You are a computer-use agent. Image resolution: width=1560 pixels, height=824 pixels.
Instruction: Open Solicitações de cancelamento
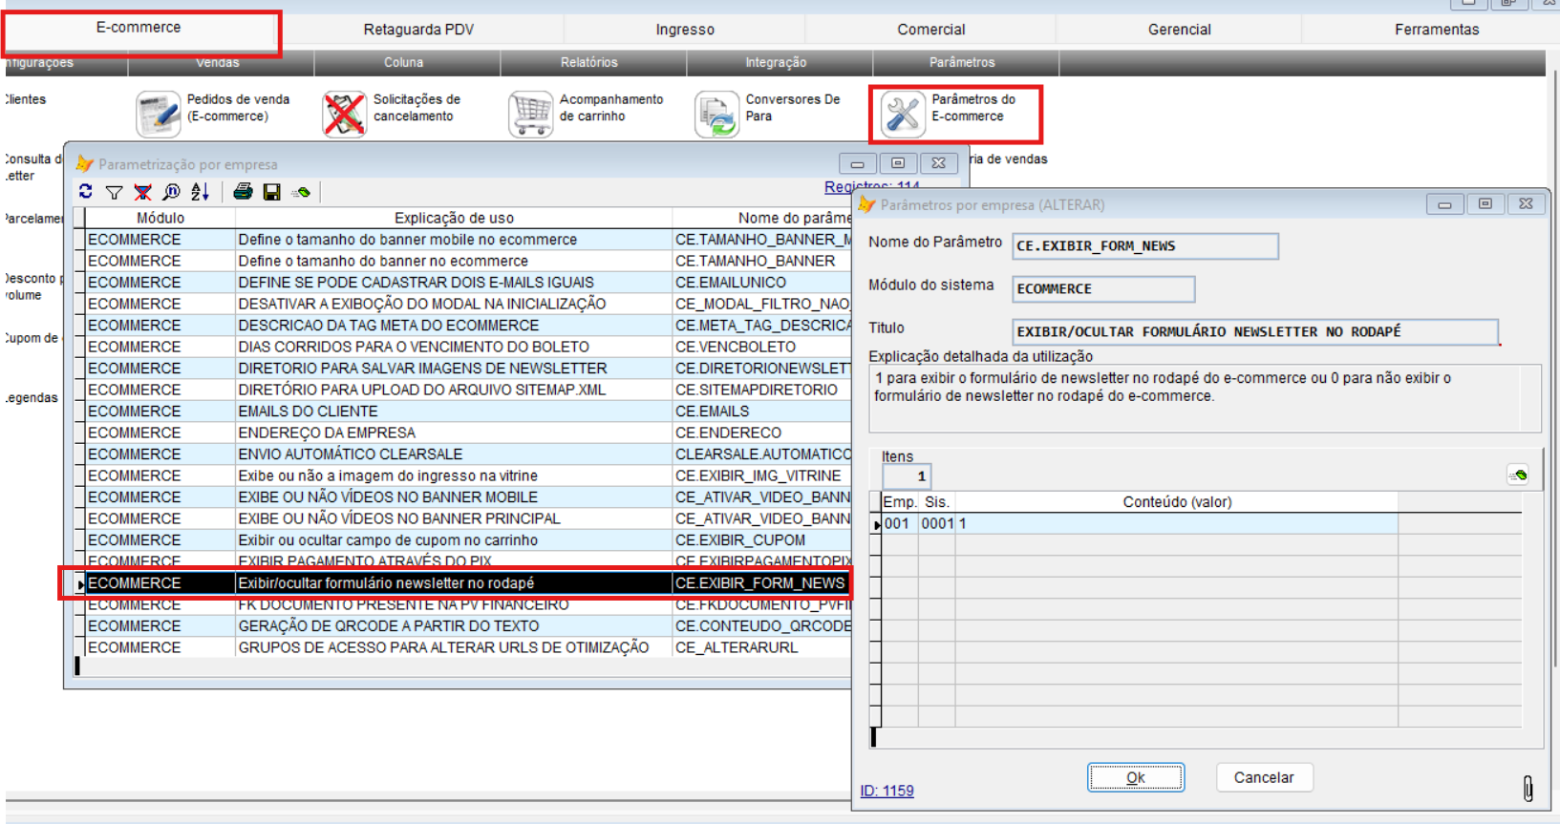[344, 114]
